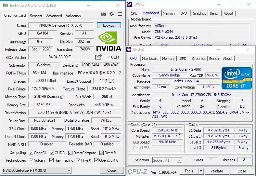This screenshot has width=256, height=176.
Task: Click the BIOS export share icon
Action: point(99,57)
